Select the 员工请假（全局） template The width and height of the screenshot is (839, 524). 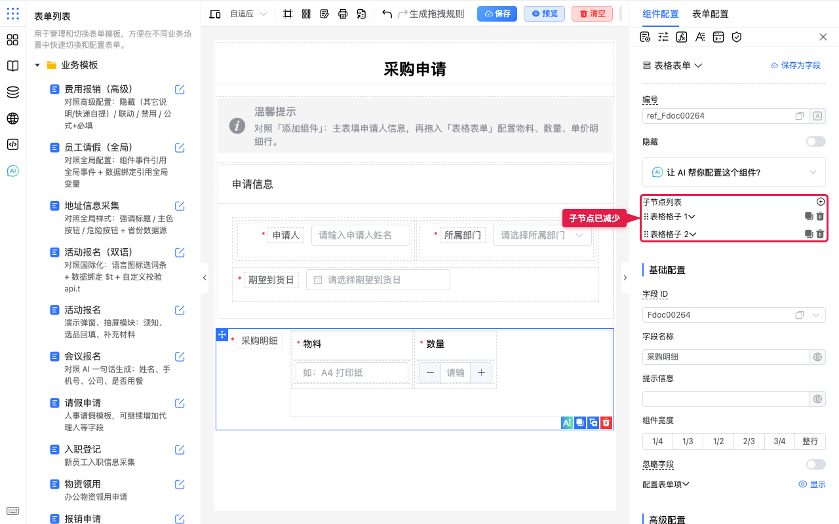coord(98,147)
